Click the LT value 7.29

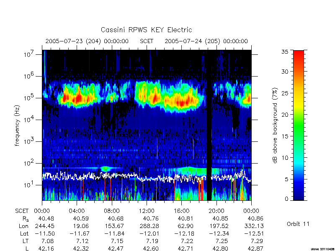[257, 241]
